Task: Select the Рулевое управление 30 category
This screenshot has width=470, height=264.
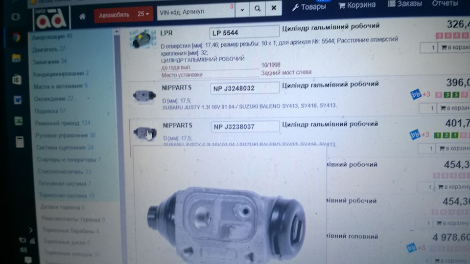Action: [65, 135]
